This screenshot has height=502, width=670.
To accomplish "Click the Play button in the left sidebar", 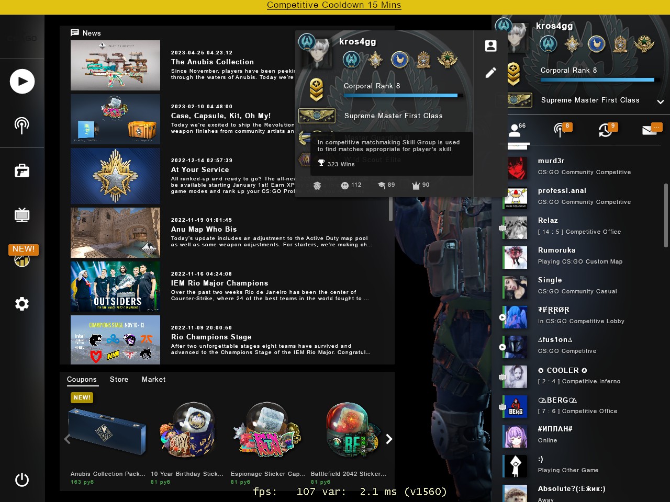I will (22, 81).
